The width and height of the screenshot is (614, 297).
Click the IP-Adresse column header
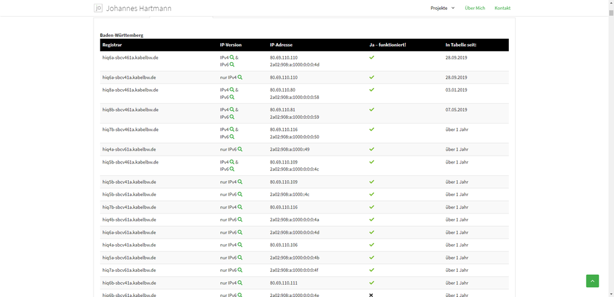281,45
